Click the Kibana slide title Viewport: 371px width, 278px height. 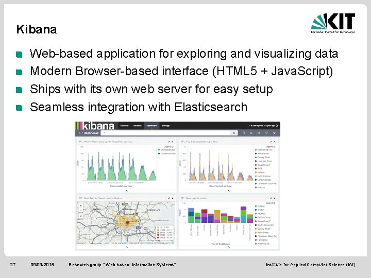coord(37,29)
